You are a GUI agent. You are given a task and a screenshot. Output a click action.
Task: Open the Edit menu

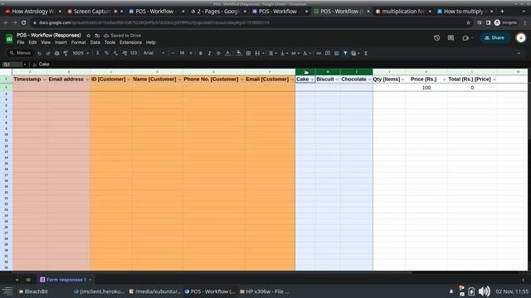point(32,42)
